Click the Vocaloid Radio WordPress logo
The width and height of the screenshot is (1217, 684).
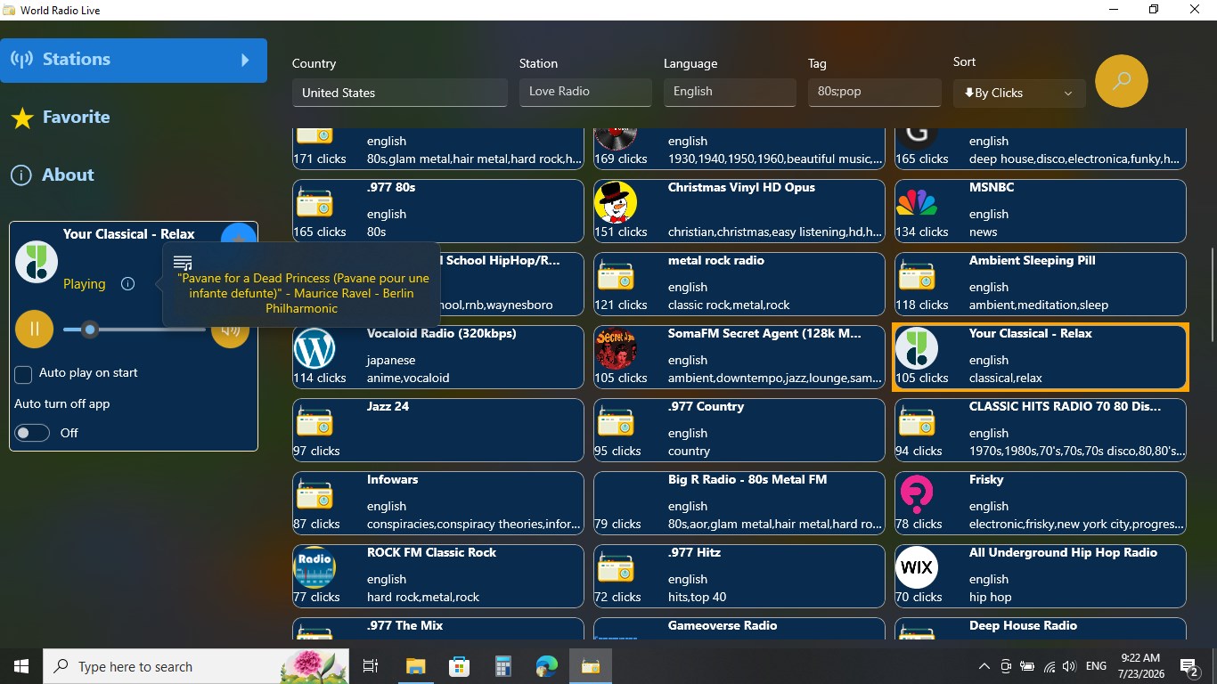(x=314, y=349)
